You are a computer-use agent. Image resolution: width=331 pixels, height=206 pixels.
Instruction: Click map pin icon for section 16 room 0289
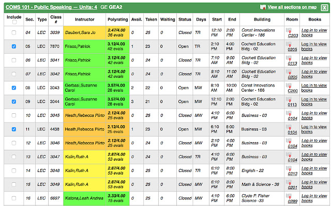(x=289, y=197)
